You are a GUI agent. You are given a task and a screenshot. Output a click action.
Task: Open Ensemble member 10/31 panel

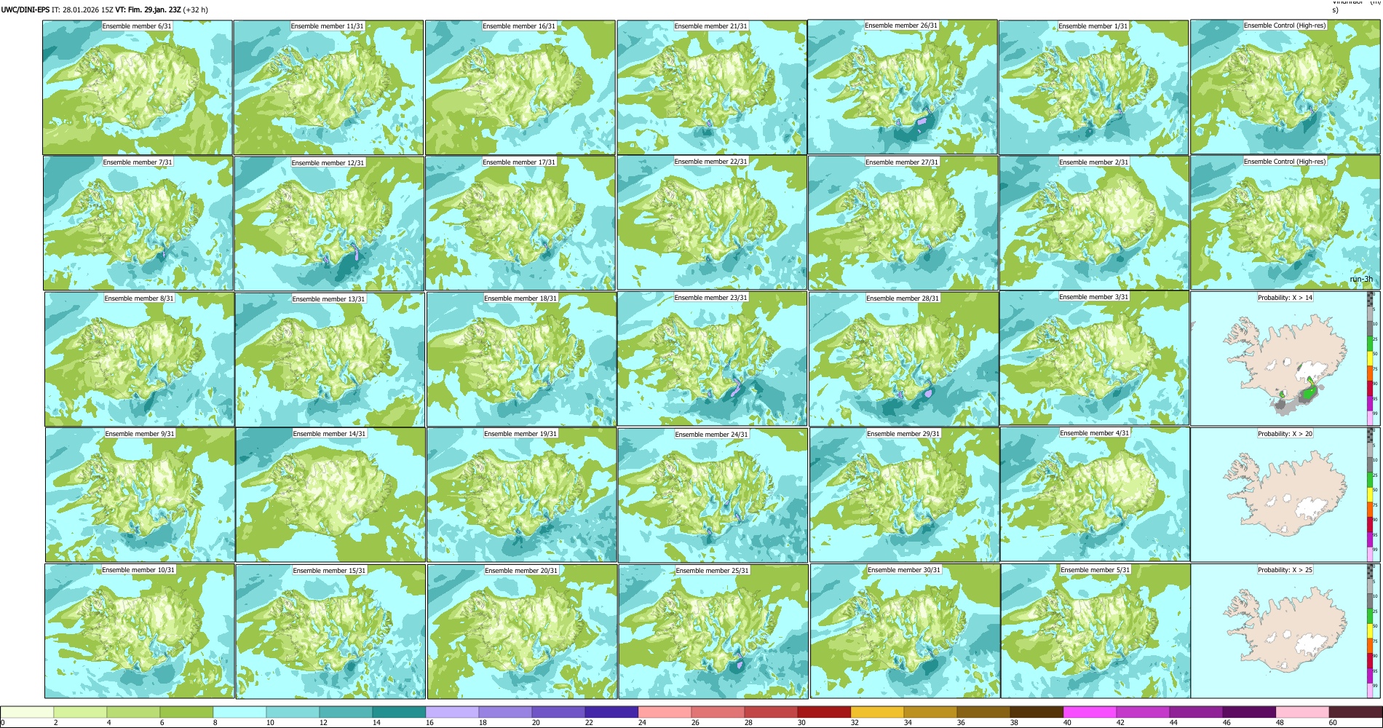139,631
